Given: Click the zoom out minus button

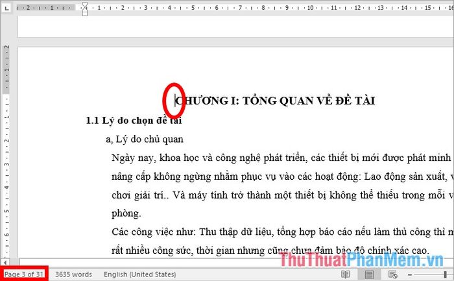Looking at the screenshot, I should click(x=410, y=275).
